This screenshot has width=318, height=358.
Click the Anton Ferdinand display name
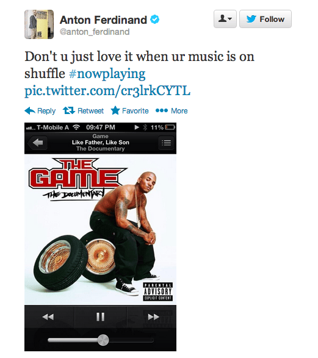[x=103, y=20]
